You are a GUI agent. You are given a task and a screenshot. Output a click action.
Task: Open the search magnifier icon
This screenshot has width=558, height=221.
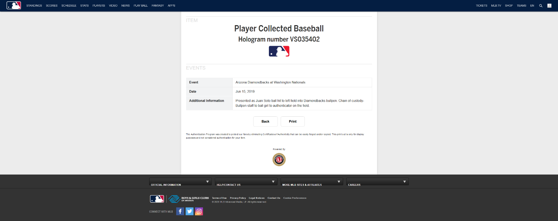541,6
